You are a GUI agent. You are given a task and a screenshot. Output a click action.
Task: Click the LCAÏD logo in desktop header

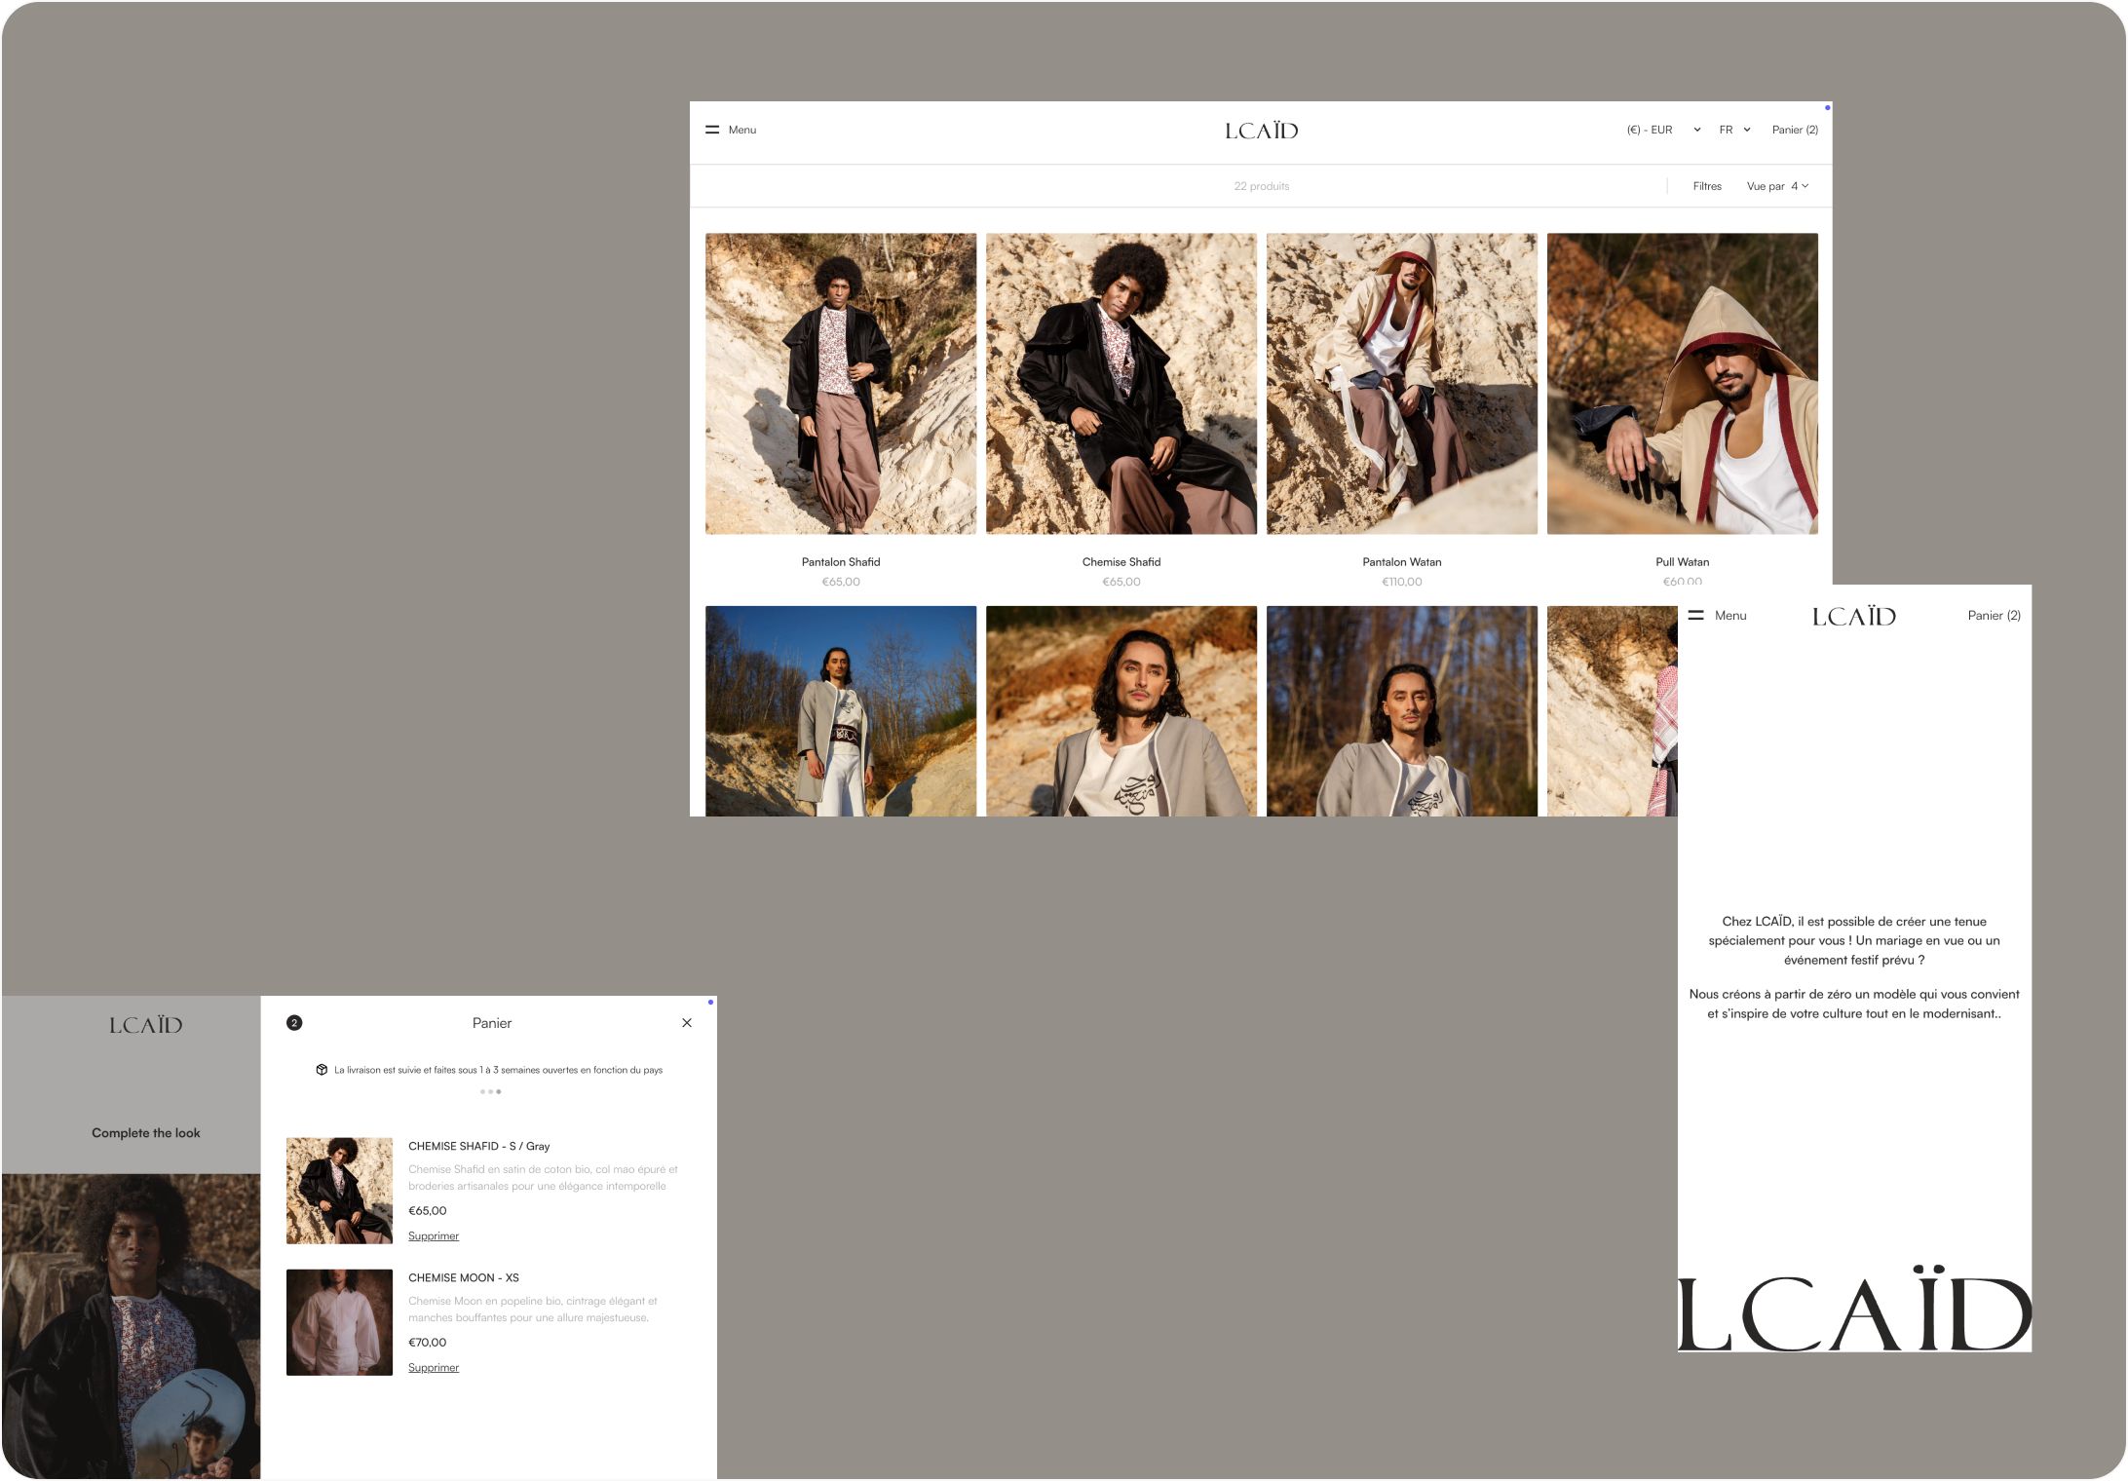tap(1261, 131)
